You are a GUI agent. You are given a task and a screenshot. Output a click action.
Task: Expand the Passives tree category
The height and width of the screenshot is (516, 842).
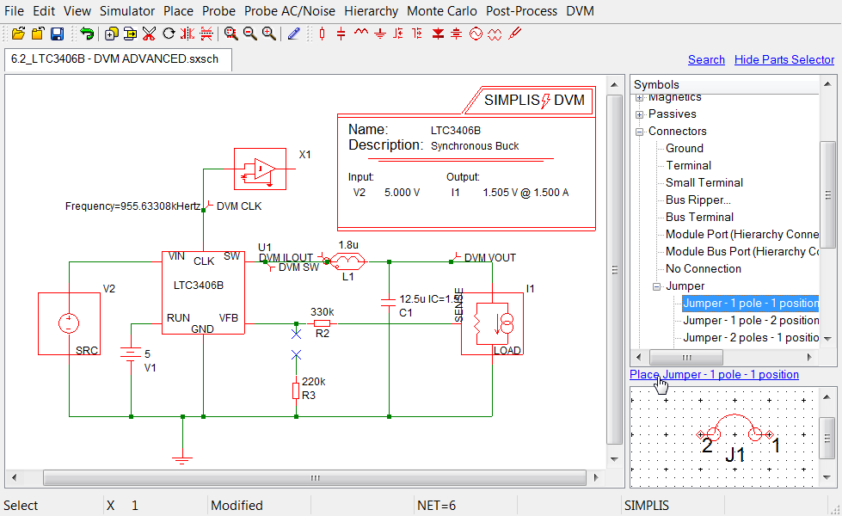640,114
